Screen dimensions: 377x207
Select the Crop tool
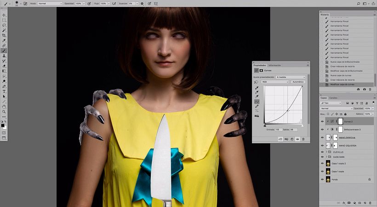click(4, 35)
